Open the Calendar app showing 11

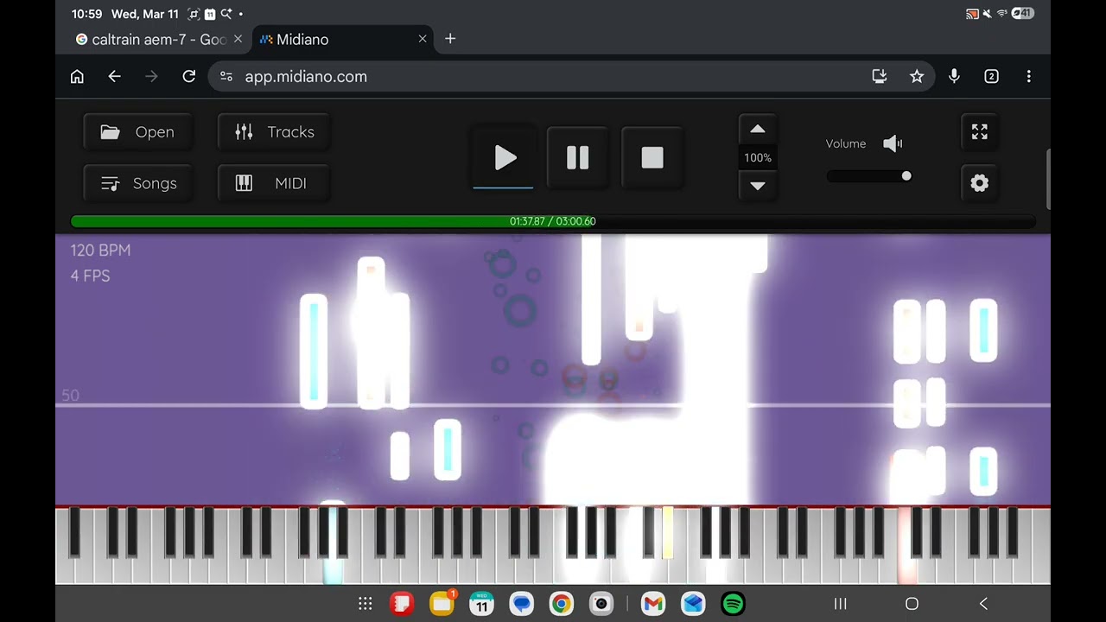pyautogui.click(x=481, y=604)
